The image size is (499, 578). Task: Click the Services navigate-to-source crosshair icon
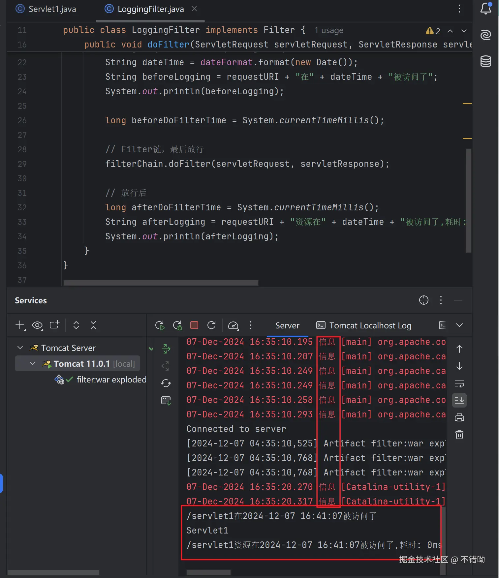tap(424, 300)
